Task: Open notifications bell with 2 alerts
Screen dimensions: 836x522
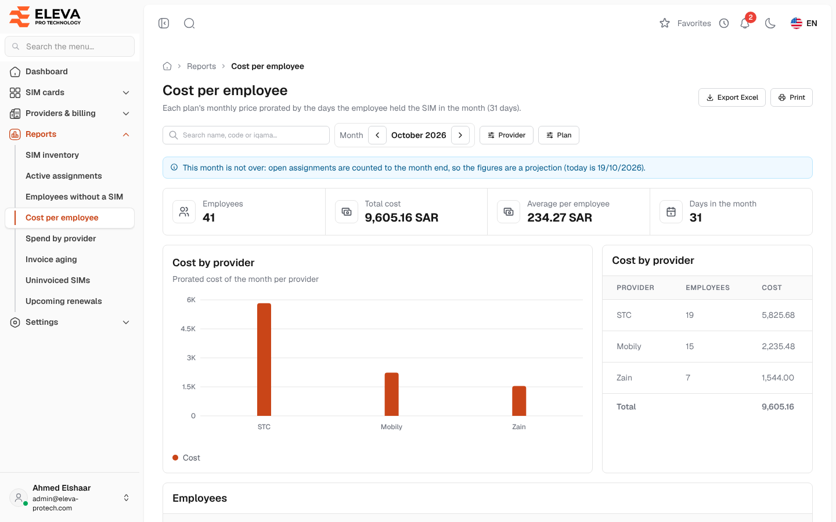Action: (x=745, y=23)
